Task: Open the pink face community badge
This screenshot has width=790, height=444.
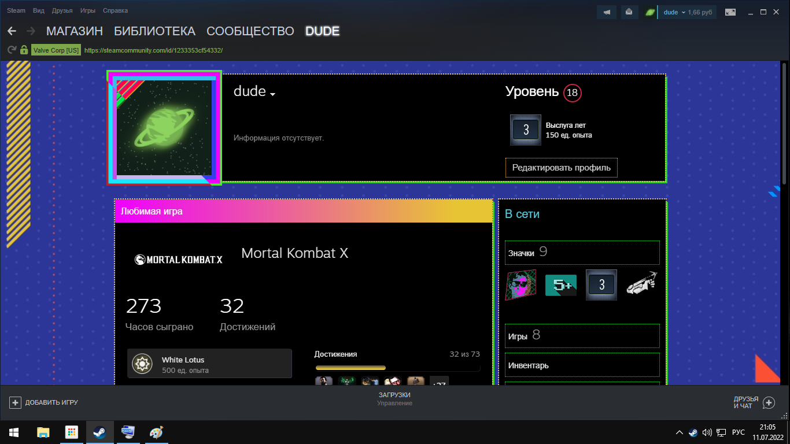Action: click(521, 285)
